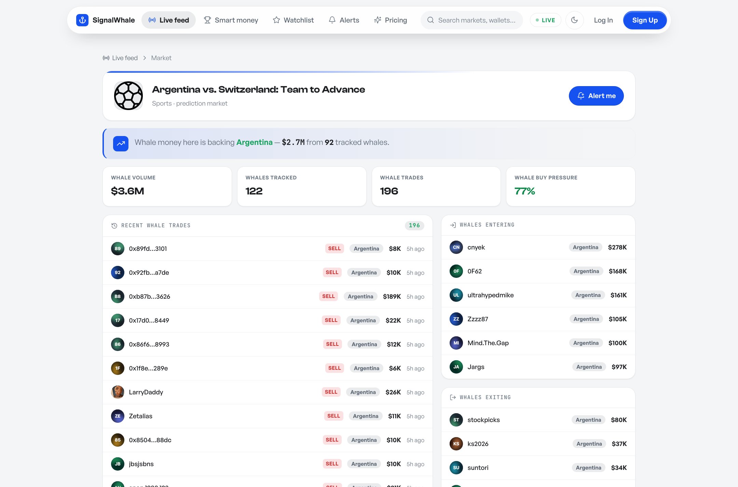Open Zzzz87 whale avatar
738x487 pixels.
coord(456,319)
